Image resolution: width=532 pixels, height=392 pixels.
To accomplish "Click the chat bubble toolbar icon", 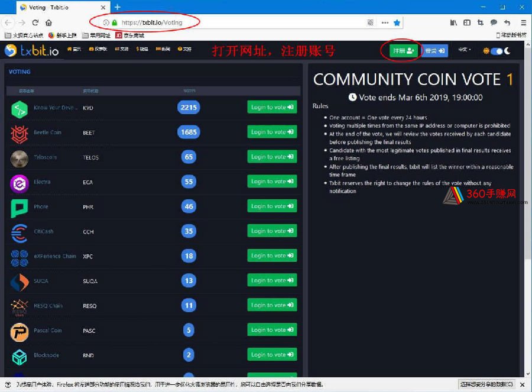I will [x=494, y=22].
